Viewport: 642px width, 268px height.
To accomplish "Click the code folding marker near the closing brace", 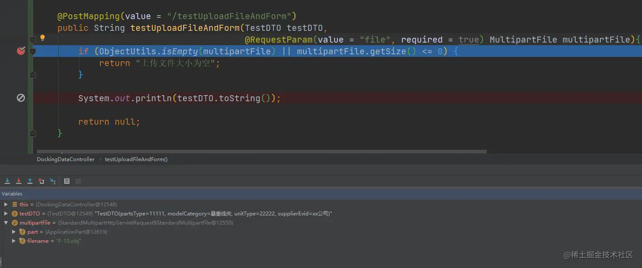I will point(32,133).
